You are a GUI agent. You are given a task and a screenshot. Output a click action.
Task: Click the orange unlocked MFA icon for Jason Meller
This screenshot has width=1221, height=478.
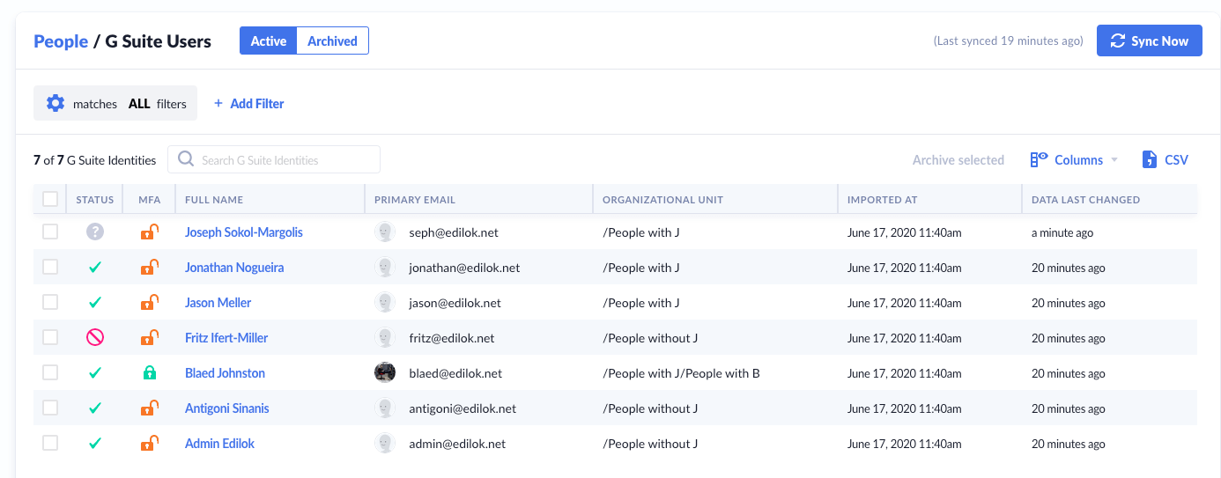point(150,303)
